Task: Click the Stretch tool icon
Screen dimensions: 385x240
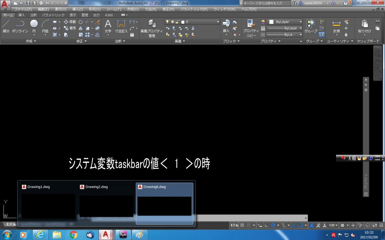Action: (66, 35)
